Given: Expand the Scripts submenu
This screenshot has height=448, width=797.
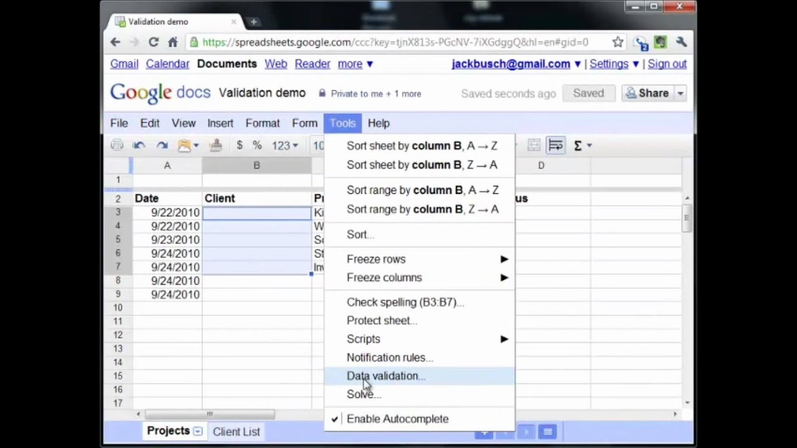Looking at the screenshot, I should [420, 339].
